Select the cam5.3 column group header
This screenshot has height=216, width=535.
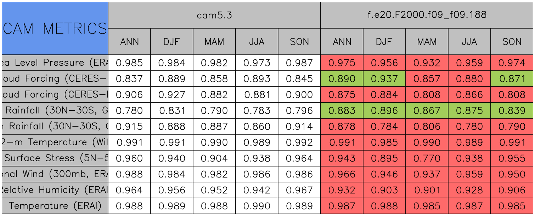coord(214,15)
